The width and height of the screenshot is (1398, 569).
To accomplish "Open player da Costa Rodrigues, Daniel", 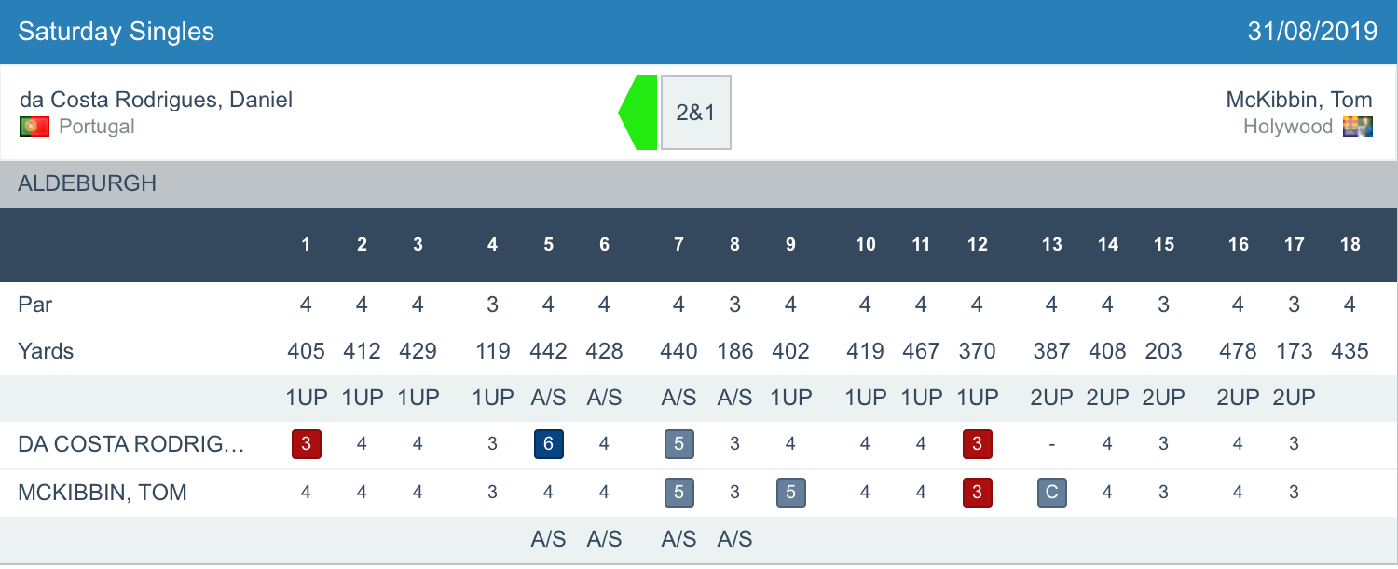I will [156, 100].
